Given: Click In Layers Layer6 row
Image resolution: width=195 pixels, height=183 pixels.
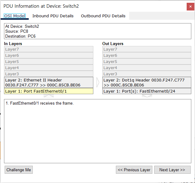Looking at the screenshot, I should tap(49, 55).
